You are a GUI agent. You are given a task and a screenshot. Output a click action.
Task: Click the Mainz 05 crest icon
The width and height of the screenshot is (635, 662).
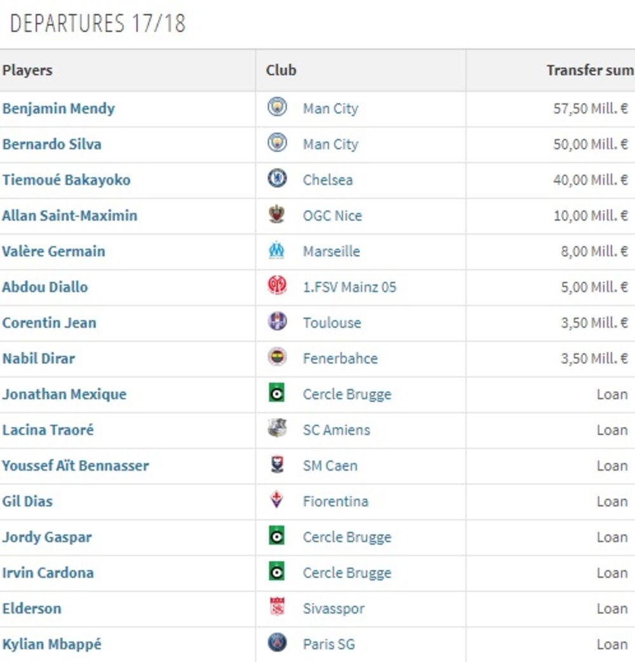pos(277,286)
